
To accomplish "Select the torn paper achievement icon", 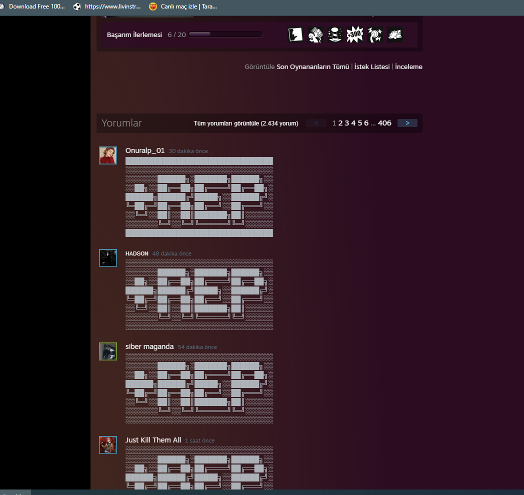I will [x=295, y=34].
